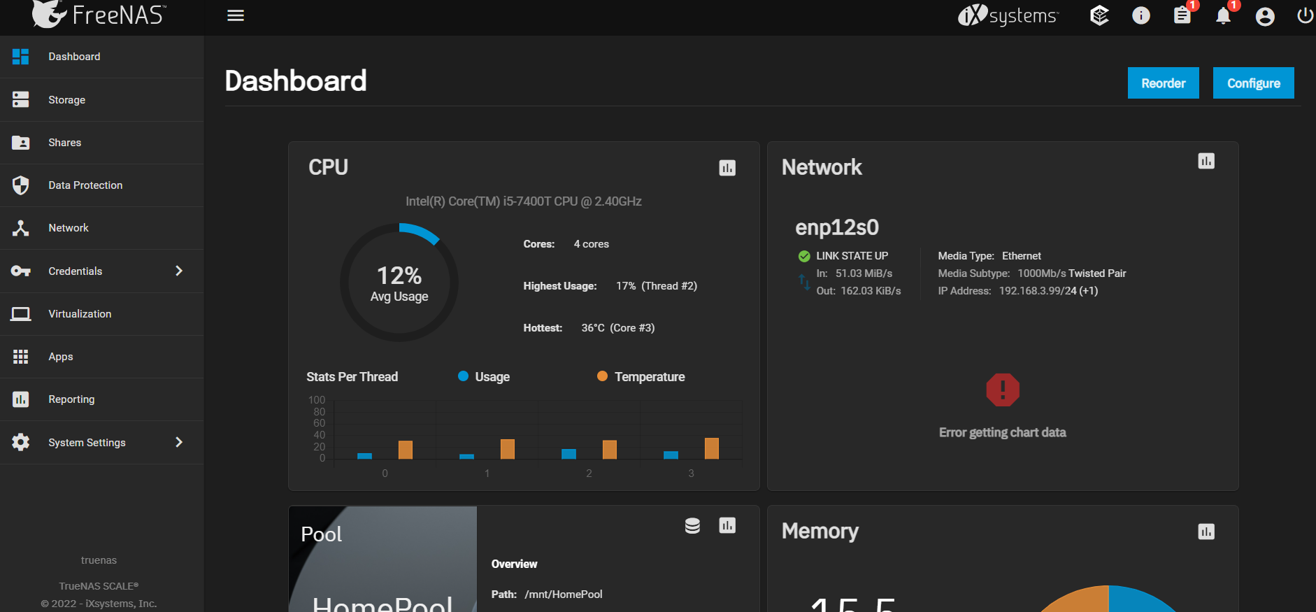1316x612 pixels.
Task: Open the info about icon
Action: click(x=1140, y=15)
